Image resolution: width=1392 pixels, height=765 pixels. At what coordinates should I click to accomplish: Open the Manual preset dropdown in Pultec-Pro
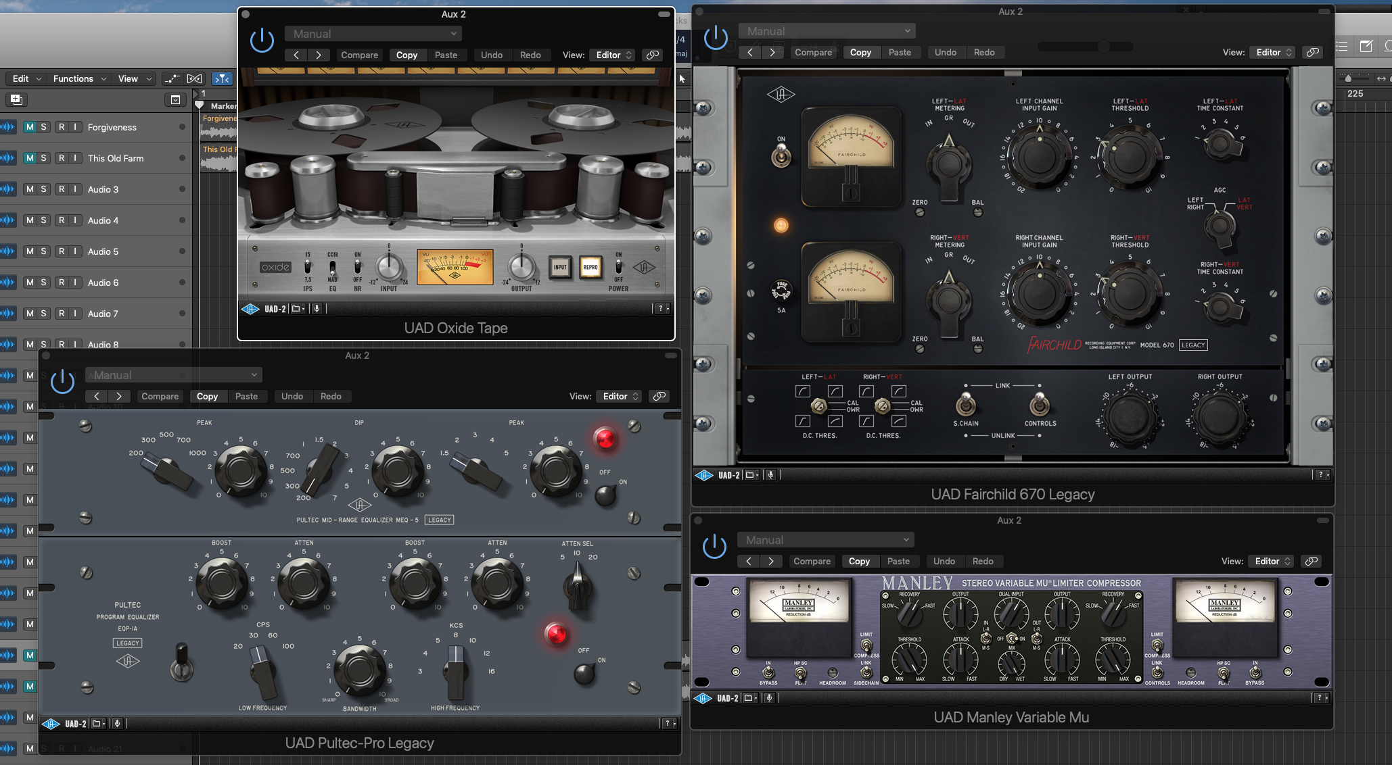pos(174,375)
